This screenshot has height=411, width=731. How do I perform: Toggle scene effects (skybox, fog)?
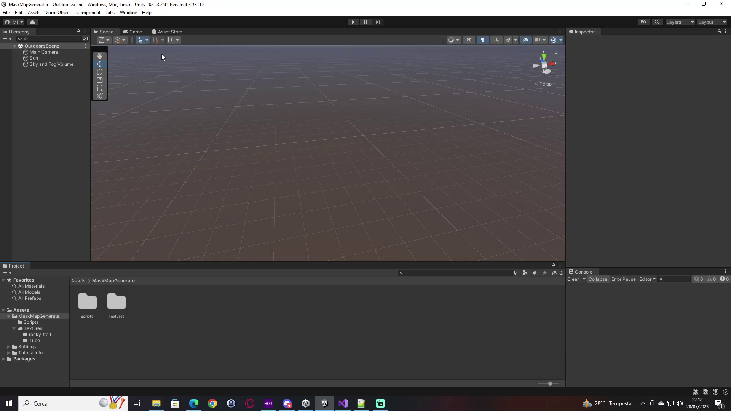508,40
